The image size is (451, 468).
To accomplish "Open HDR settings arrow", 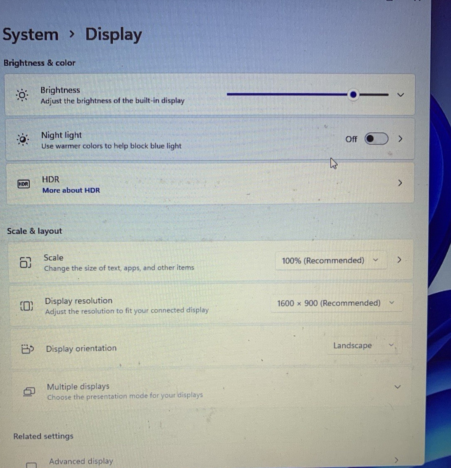I will pos(400,183).
